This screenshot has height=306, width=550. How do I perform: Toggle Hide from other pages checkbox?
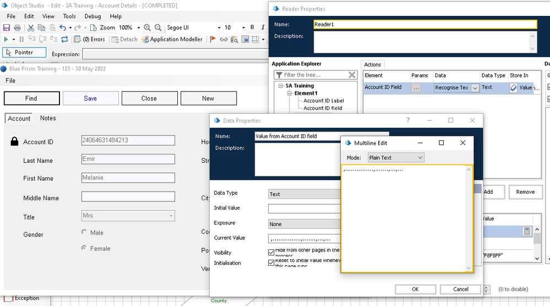coord(271,252)
